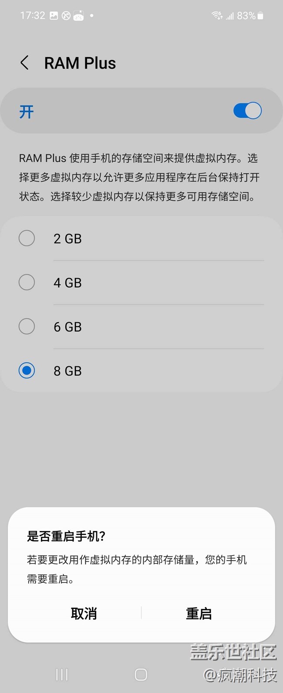The image size is (283, 693).
Task: Choose the 6 GB radio button
Action: pyautogui.click(x=27, y=327)
